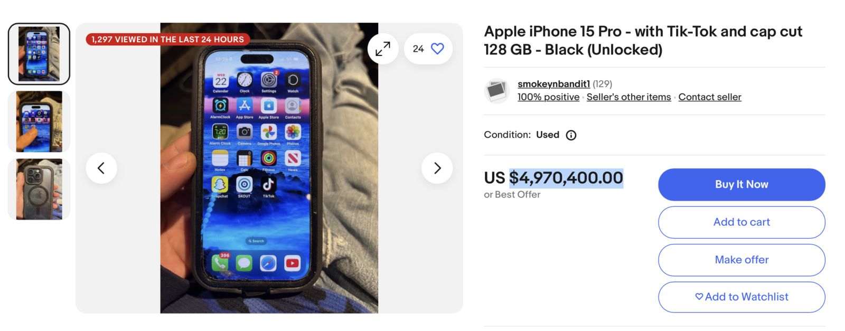Open the 100% positive feedback link
The height and width of the screenshot is (331, 845).
[x=548, y=97]
